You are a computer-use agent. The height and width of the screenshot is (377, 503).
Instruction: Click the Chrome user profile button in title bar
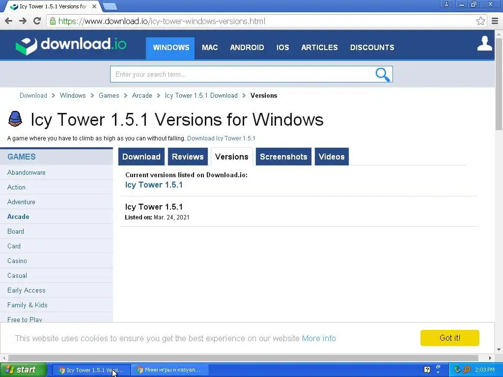[446, 4]
